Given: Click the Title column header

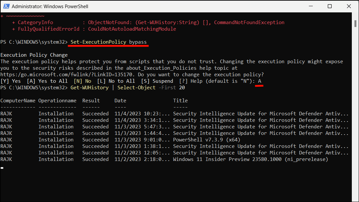Looking at the screenshot, I should (x=180, y=100).
